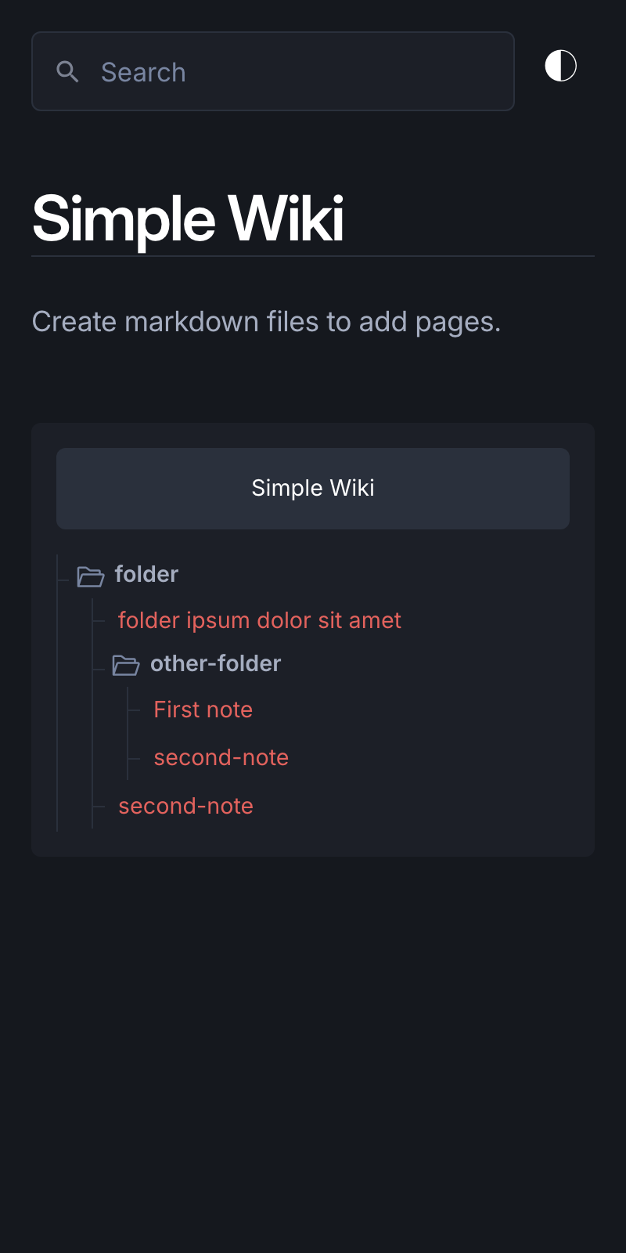Click the divider line under the heading
This screenshot has height=1253, width=626.
[313, 256]
